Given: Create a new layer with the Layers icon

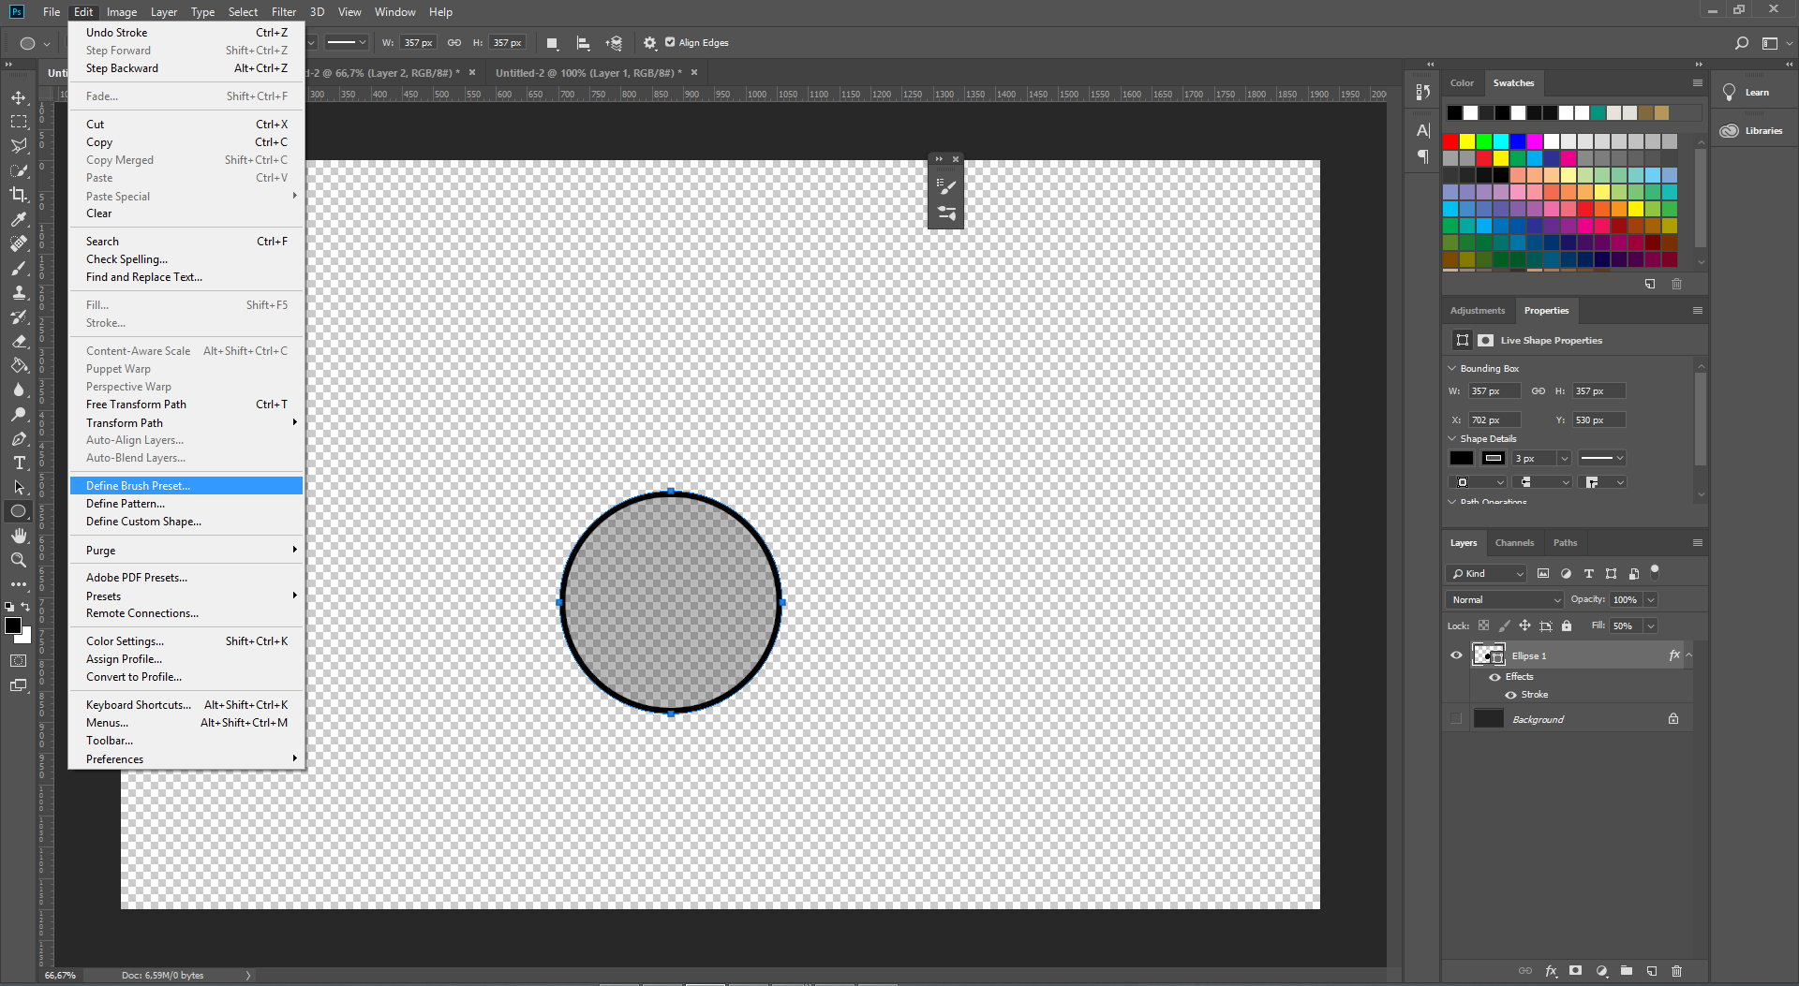Looking at the screenshot, I should click(x=1652, y=971).
